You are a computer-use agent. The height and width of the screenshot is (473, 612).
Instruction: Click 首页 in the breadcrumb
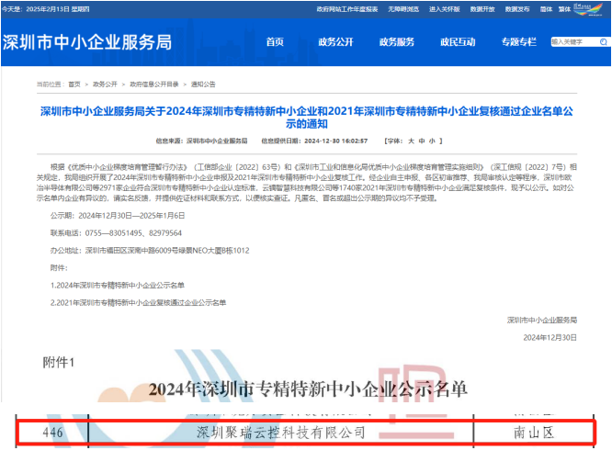tap(74, 84)
